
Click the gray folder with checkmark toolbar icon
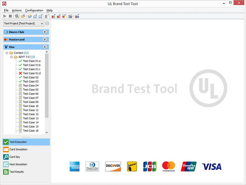71,16
